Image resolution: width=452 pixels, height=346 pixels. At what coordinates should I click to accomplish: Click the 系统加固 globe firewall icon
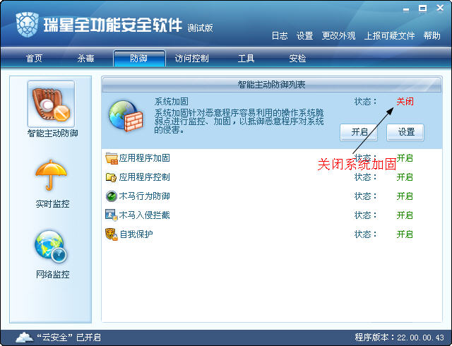pyautogui.click(x=126, y=116)
